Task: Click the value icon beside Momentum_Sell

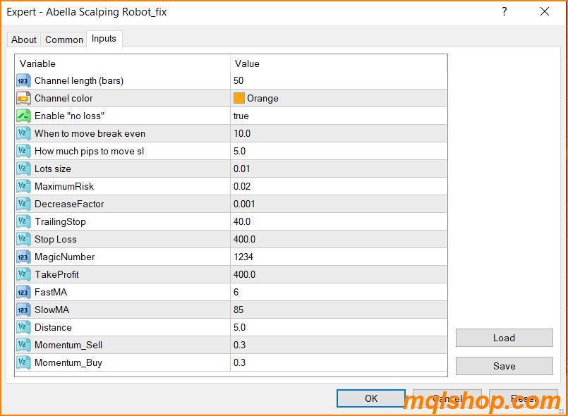Action: point(23,345)
